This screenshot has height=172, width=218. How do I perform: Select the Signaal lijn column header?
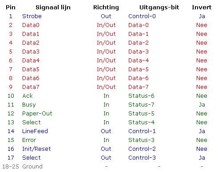click(x=53, y=8)
